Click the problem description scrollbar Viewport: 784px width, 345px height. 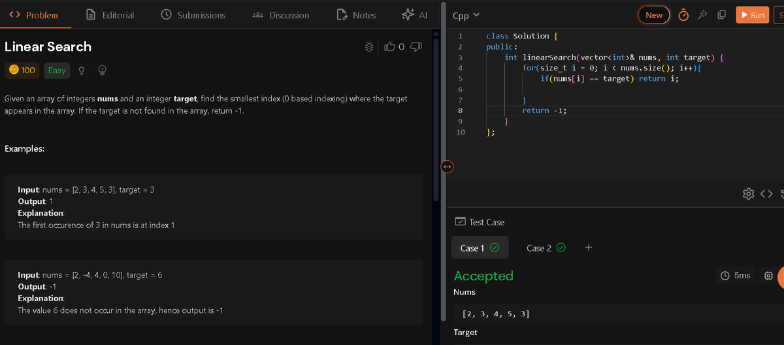coord(436,121)
